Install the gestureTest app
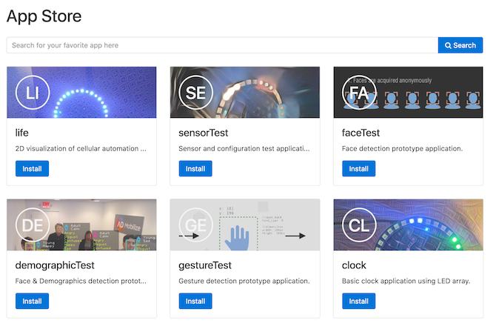The width and height of the screenshot is (496, 329). point(195,301)
